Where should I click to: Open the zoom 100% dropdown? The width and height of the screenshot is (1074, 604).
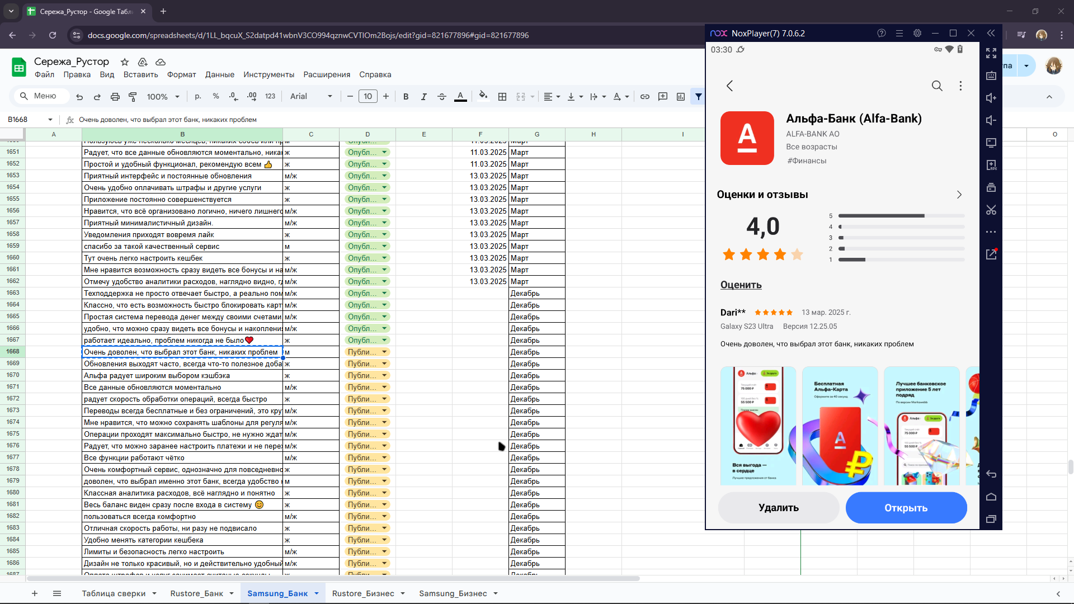[x=163, y=96]
